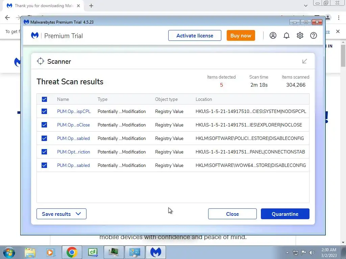This screenshot has height=259, width=346.
Task: Click the PANEL|CONNECTIONSTAB location text
Action: 250,152
